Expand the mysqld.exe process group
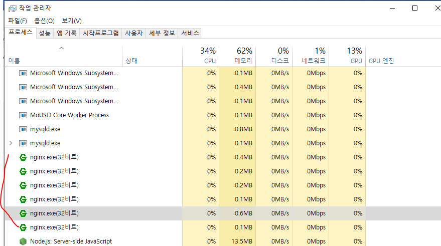The height and width of the screenshot is (246, 441). coord(11,143)
